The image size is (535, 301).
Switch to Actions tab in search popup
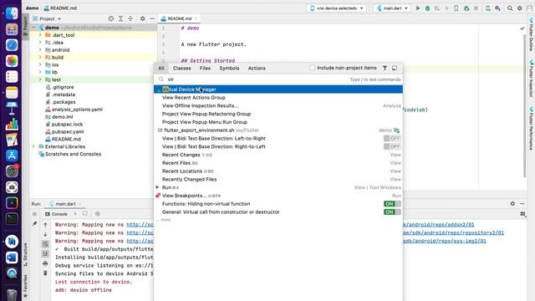pos(257,69)
